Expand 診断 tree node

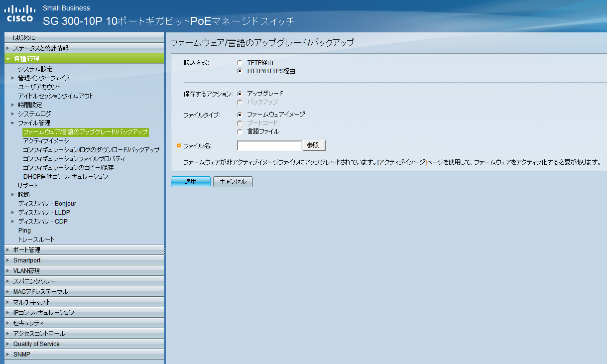point(13,195)
